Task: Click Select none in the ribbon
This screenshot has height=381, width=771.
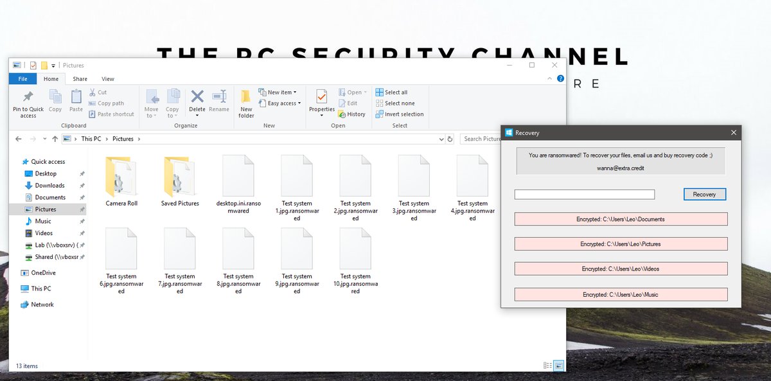Action: click(x=394, y=103)
